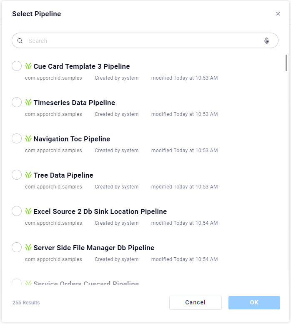Choose the Navigation Toc Pipeline radio option
Screen dimensions: 291x324
tap(17, 138)
